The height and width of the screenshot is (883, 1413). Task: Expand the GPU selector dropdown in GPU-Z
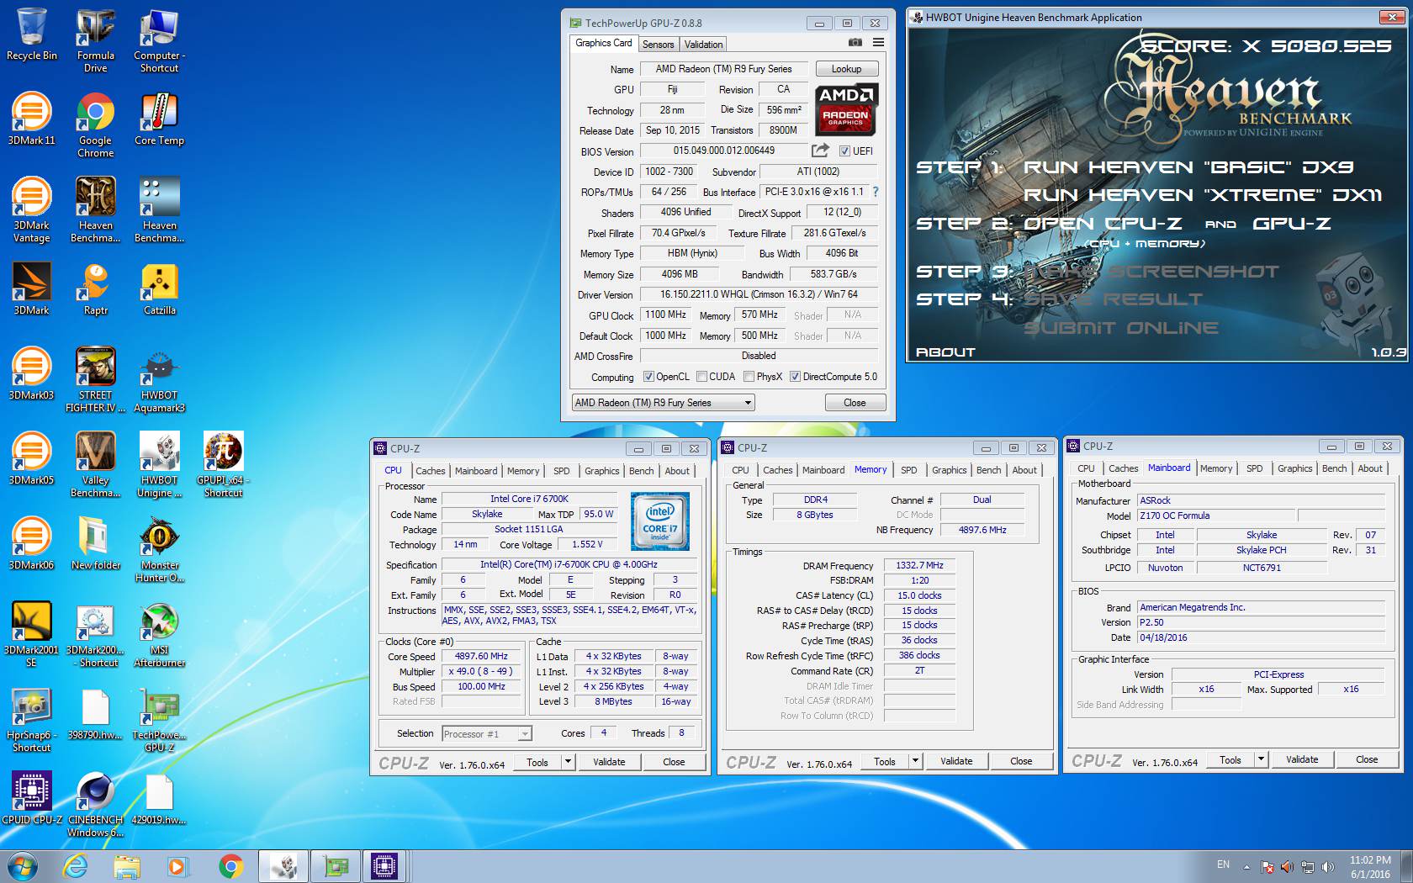click(748, 403)
